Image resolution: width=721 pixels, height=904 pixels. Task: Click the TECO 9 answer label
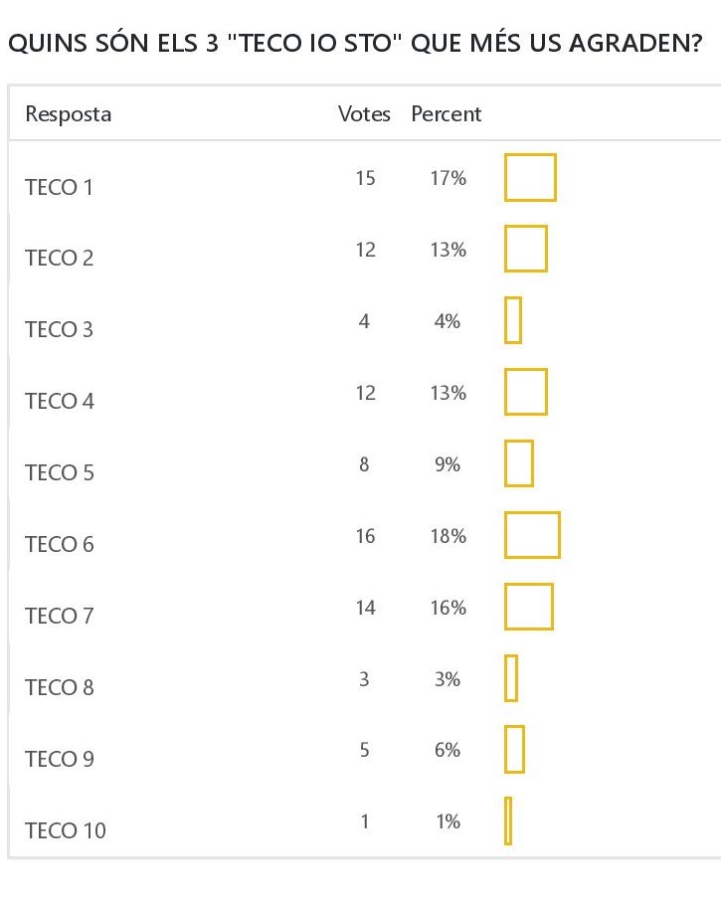click(x=60, y=760)
